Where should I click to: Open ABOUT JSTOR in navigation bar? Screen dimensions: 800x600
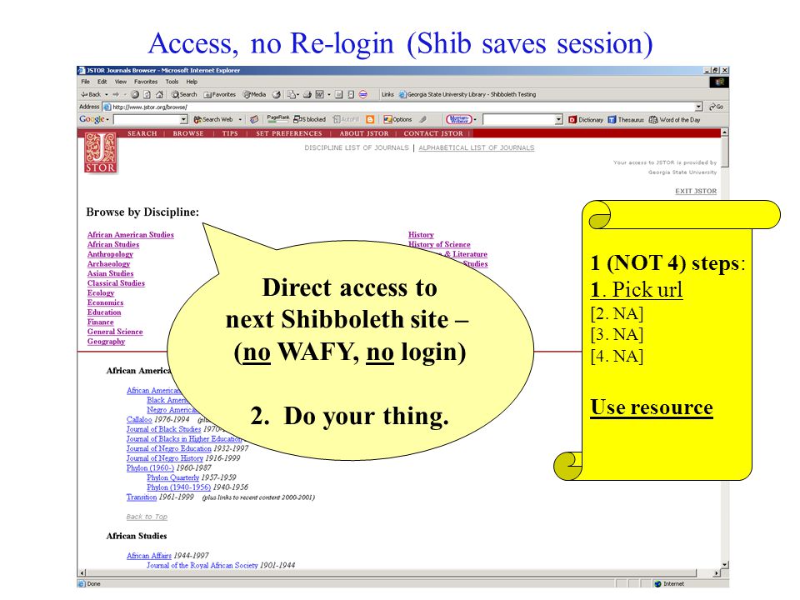(364, 133)
